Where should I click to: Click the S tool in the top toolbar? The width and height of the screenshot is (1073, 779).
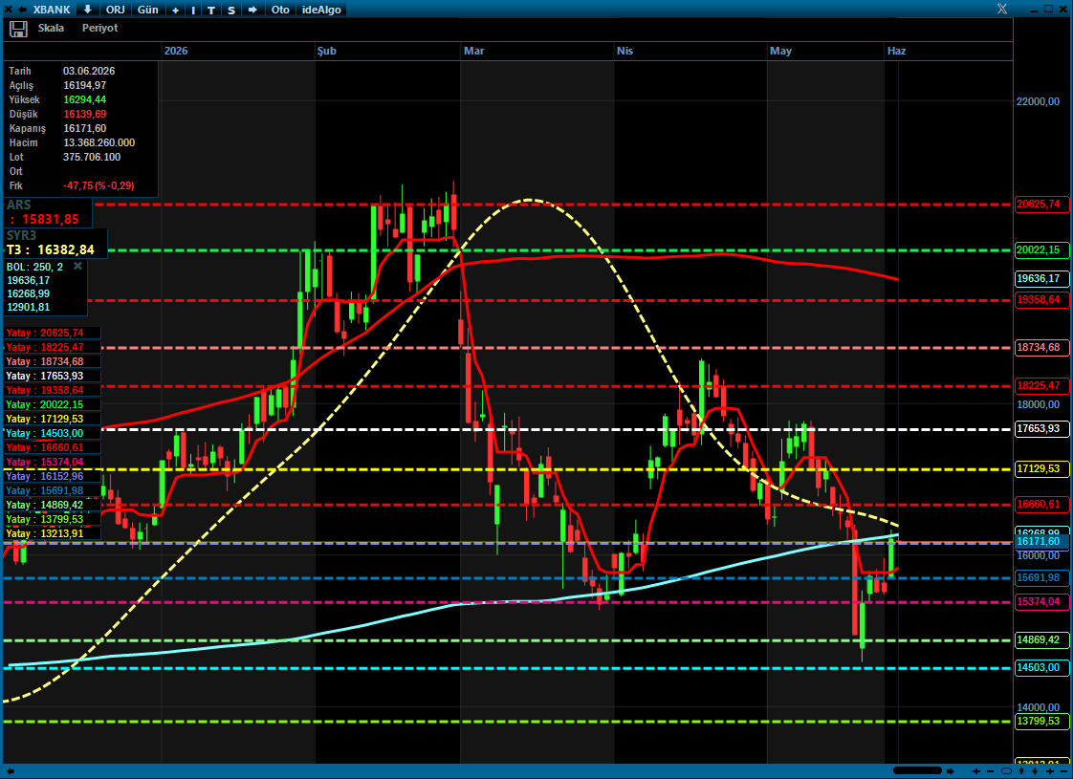pos(231,10)
